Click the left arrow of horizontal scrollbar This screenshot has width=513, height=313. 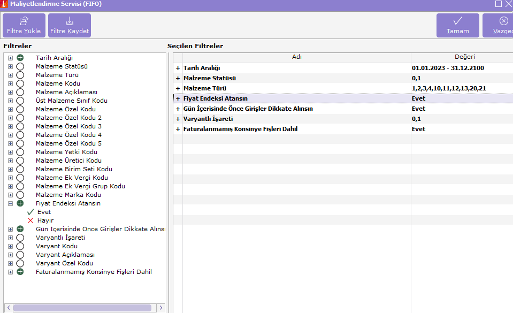point(9,308)
